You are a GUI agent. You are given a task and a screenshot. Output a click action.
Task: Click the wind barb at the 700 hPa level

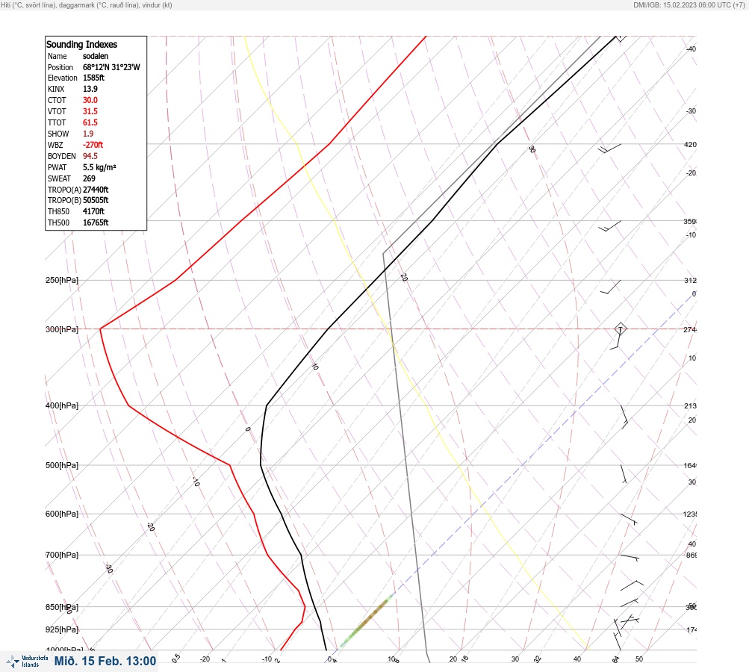coord(630,557)
